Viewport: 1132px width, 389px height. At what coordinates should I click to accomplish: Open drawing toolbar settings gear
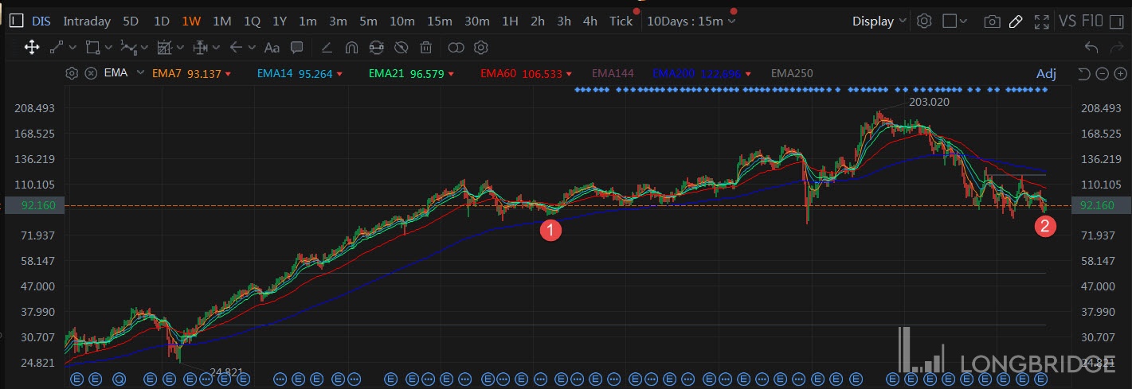480,48
